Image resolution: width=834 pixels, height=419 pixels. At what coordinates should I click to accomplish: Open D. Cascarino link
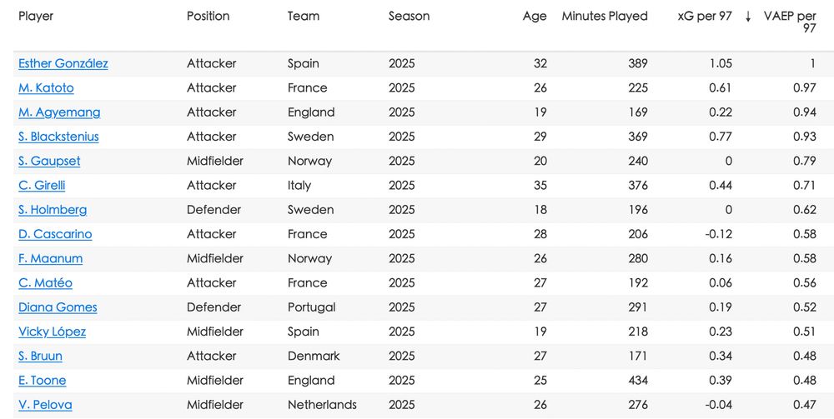tap(55, 235)
